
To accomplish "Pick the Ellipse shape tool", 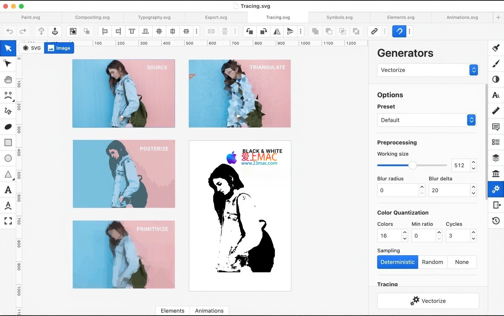I will [8, 158].
